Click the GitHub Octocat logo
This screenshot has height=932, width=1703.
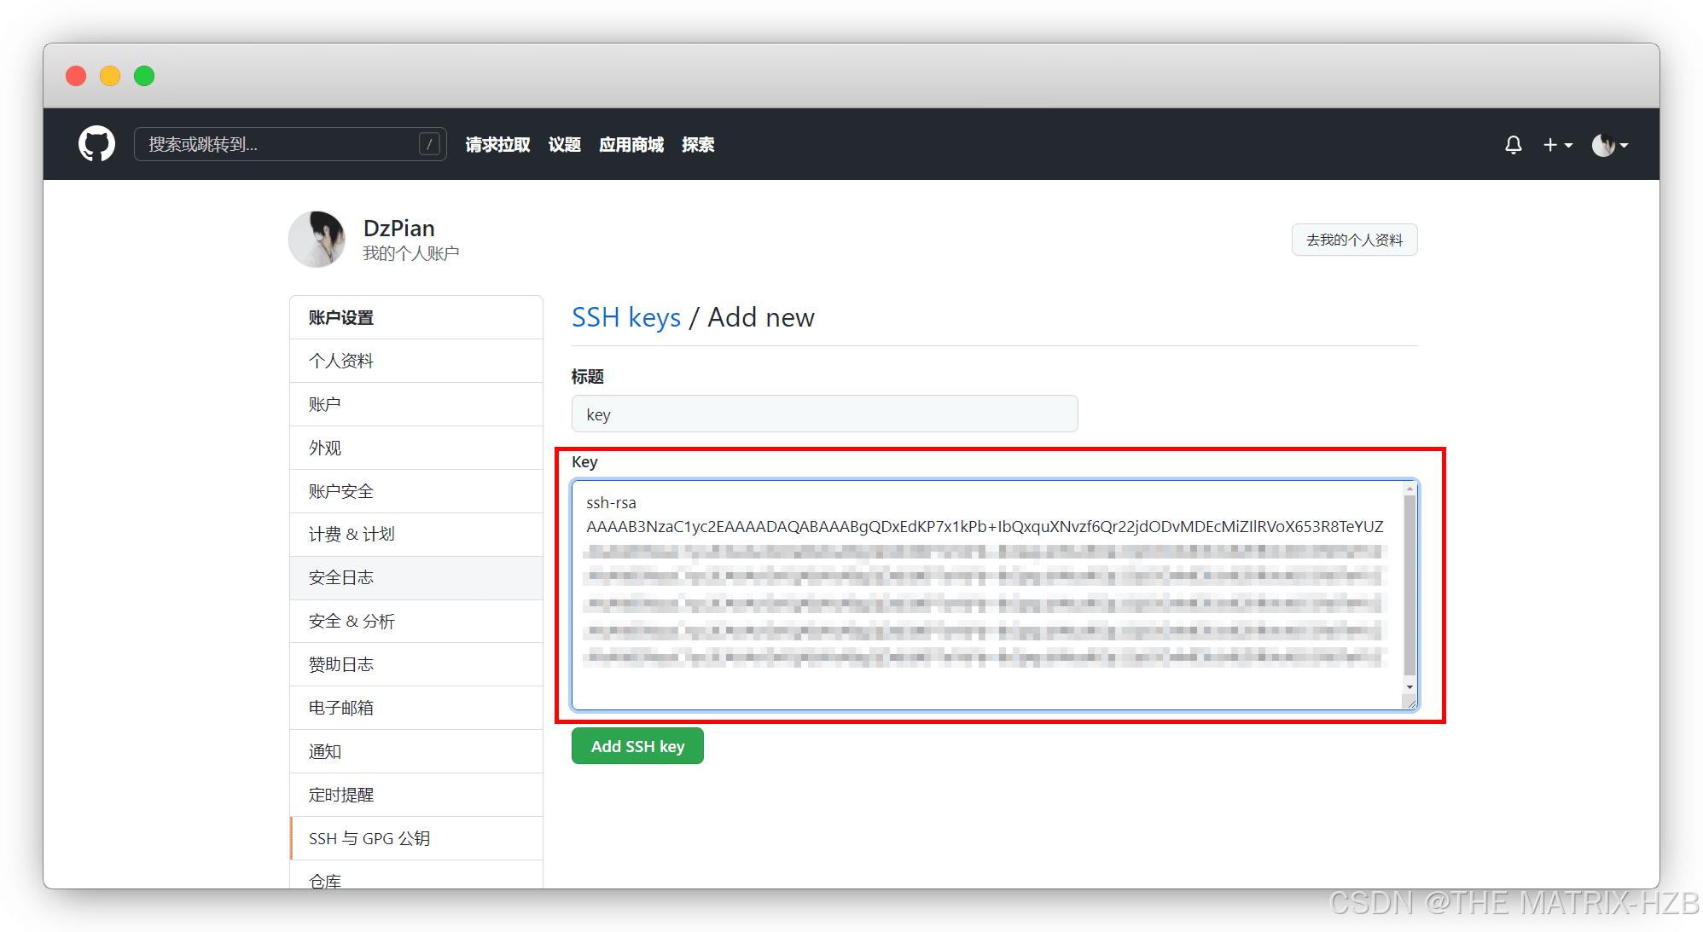point(96,144)
